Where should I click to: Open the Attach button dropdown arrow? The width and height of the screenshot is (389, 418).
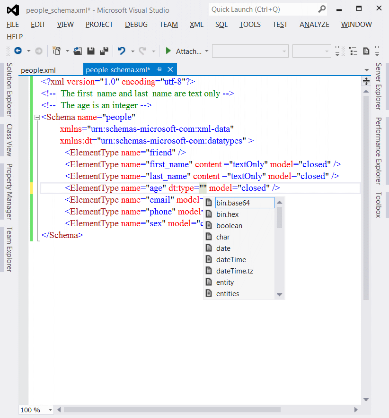coord(206,51)
